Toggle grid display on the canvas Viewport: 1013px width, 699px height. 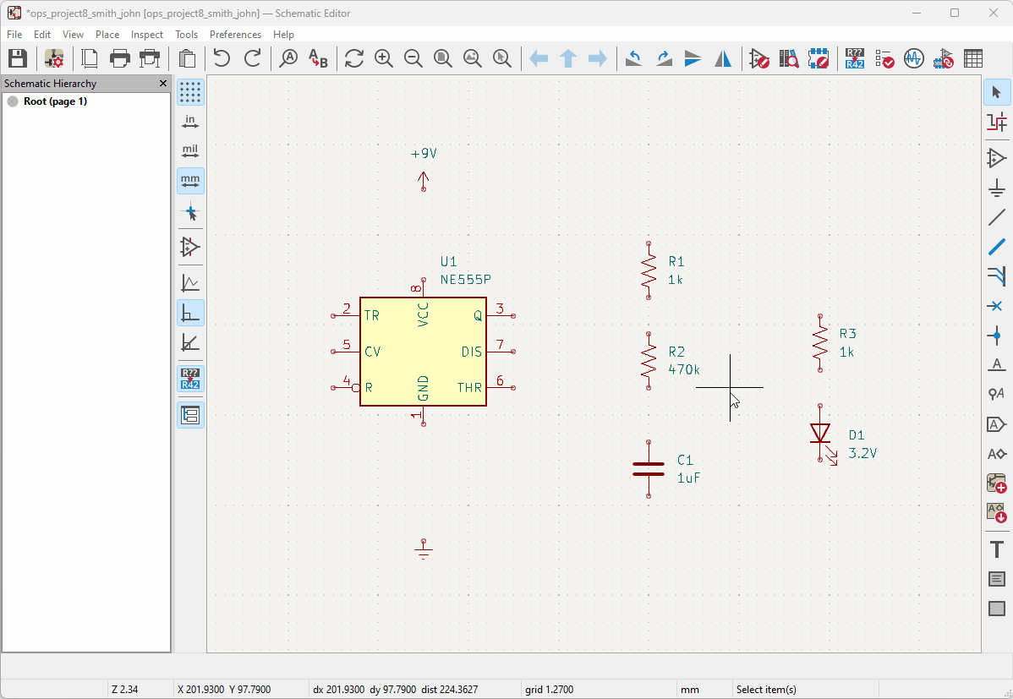(190, 92)
